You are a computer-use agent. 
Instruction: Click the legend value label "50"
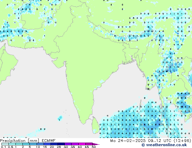(x=94, y=147)
